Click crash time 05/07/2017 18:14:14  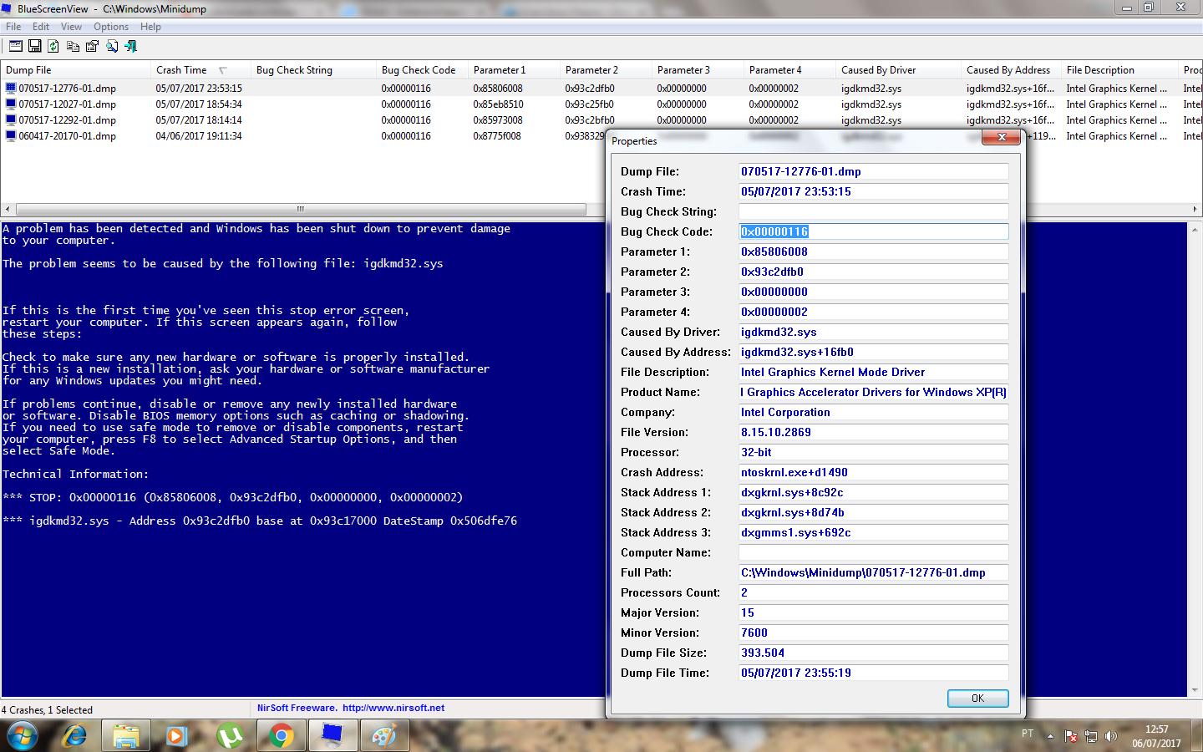click(x=199, y=119)
